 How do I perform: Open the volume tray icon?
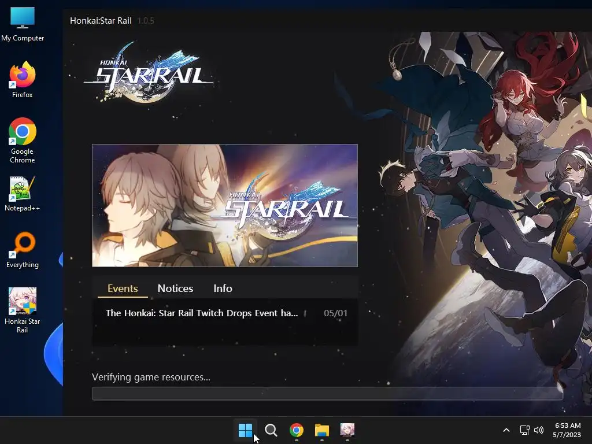pos(539,430)
